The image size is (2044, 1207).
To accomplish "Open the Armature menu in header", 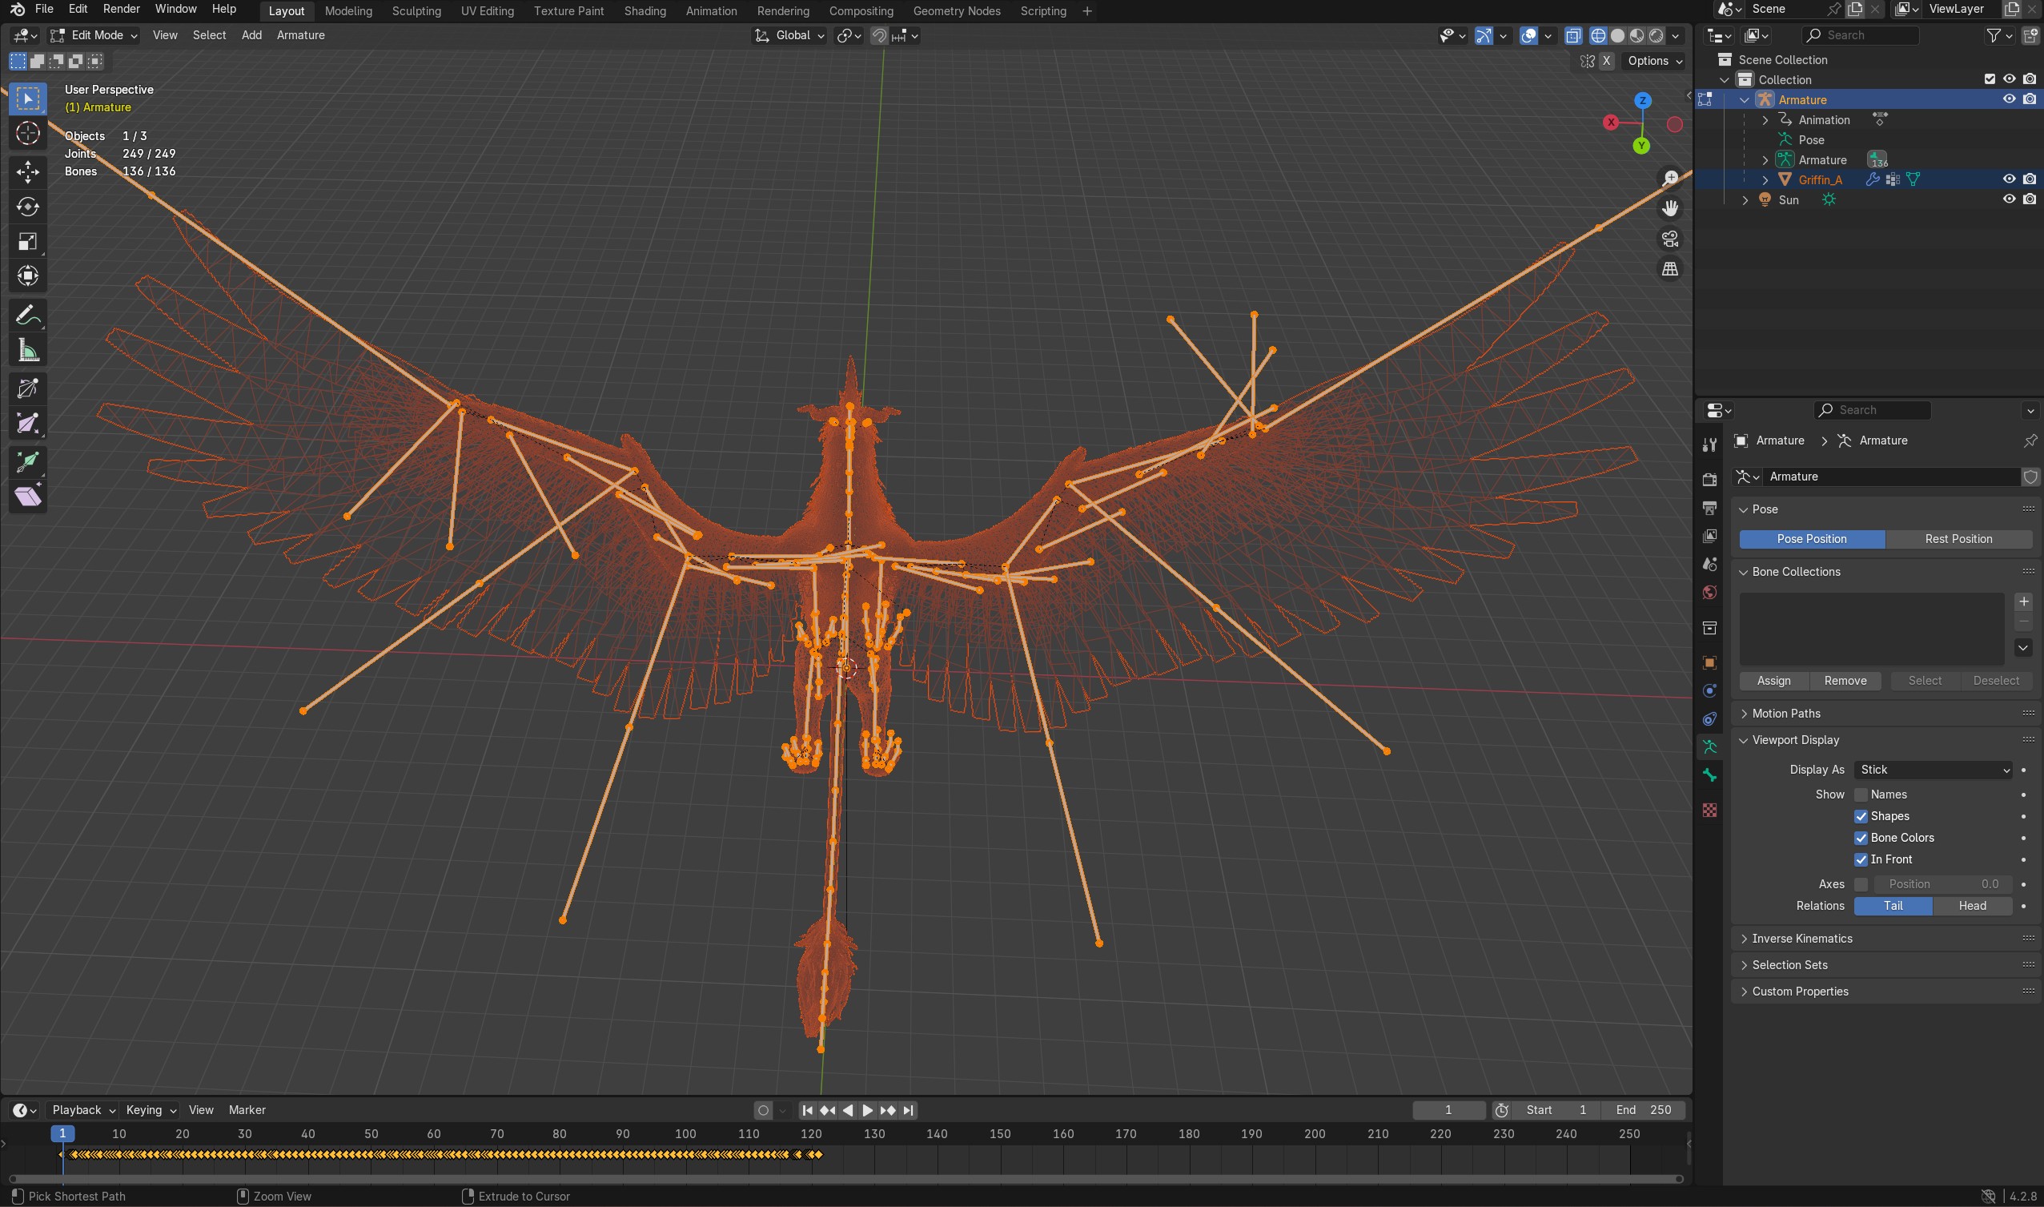I will pos(300,35).
